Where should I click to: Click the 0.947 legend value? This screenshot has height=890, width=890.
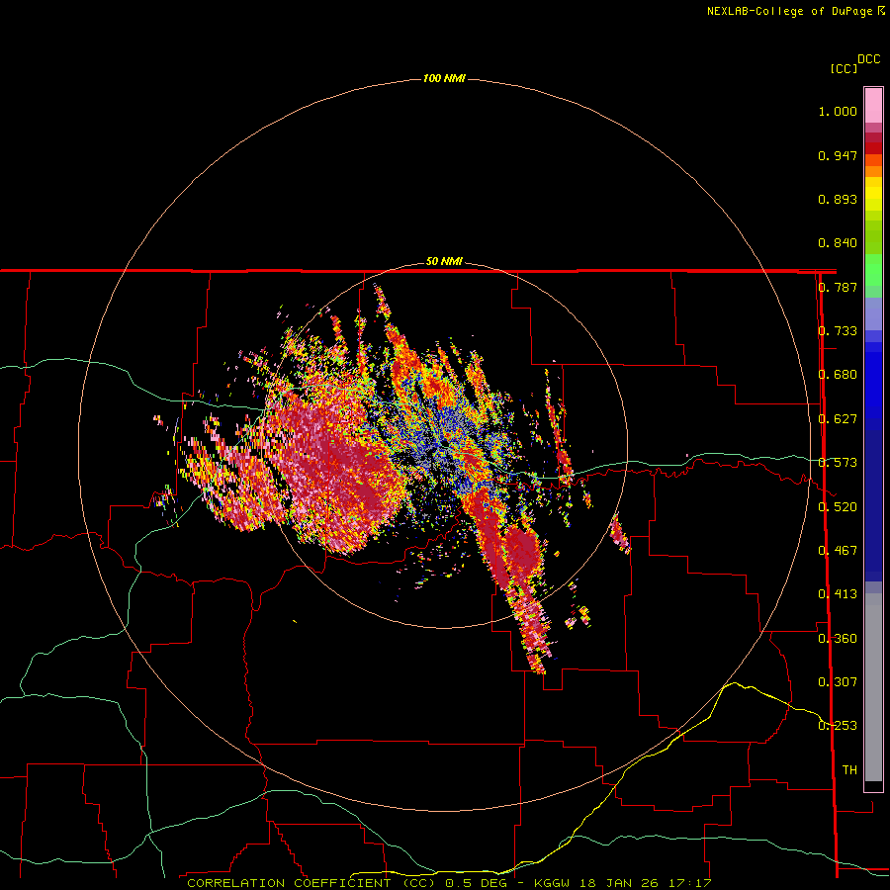coord(838,155)
